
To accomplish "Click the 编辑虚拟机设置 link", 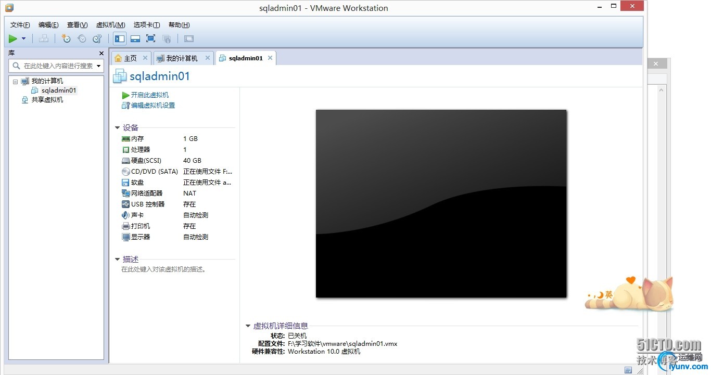I will point(153,106).
